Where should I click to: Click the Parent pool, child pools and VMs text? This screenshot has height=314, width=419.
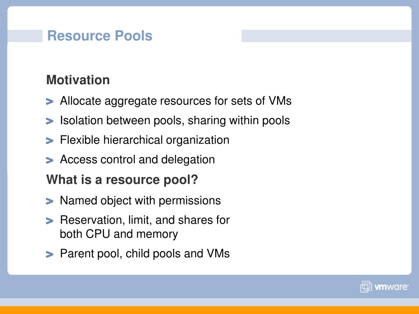[x=145, y=253]
